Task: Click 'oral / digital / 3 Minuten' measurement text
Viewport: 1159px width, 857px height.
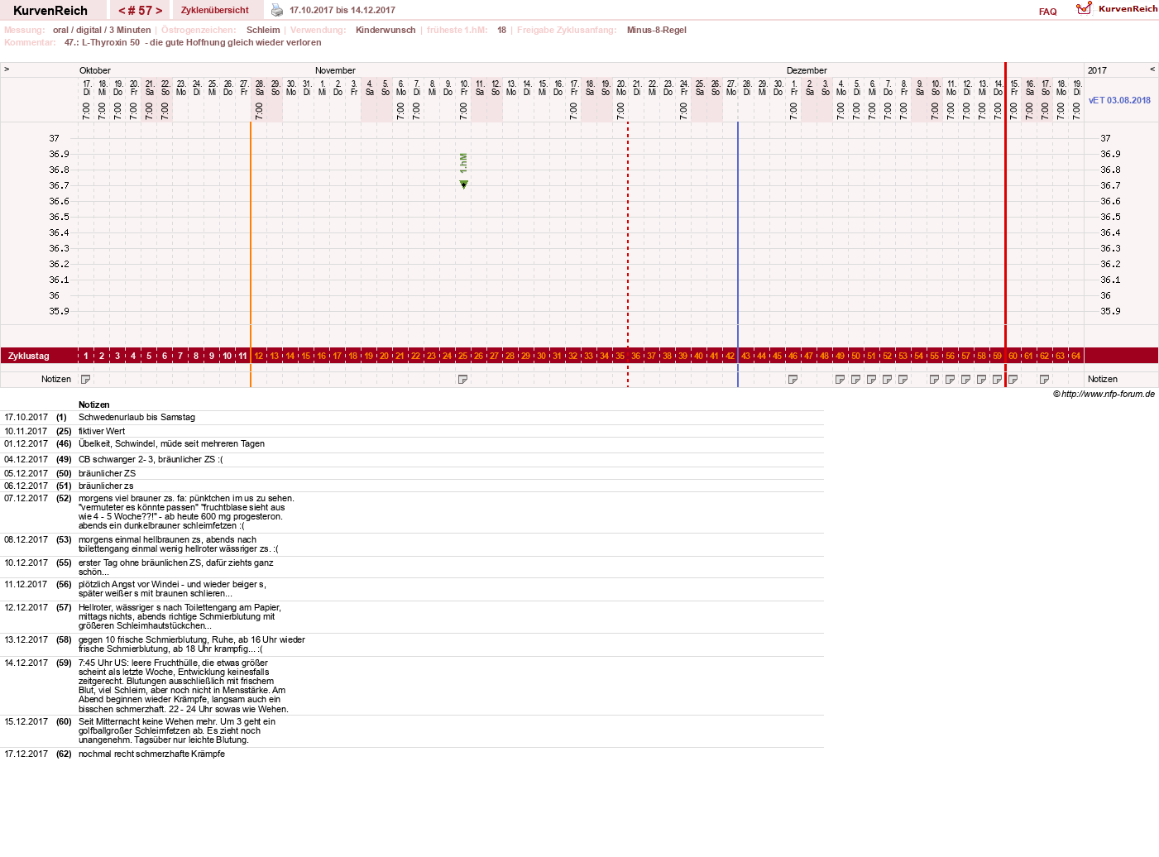Action: [102, 30]
